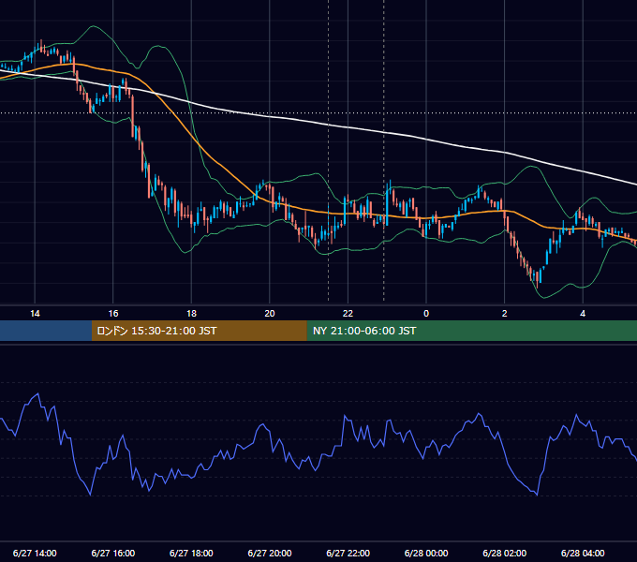Image resolution: width=637 pixels, height=562 pixels.
Task: Click the 6/28 02:00 label on indicator axis
Action: [x=505, y=553]
